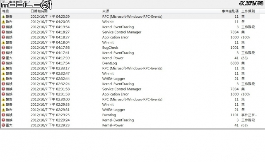Select Eventlog source at 02:29:25
The width and height of the screenshot is (265, 162).
pos(109,115)
